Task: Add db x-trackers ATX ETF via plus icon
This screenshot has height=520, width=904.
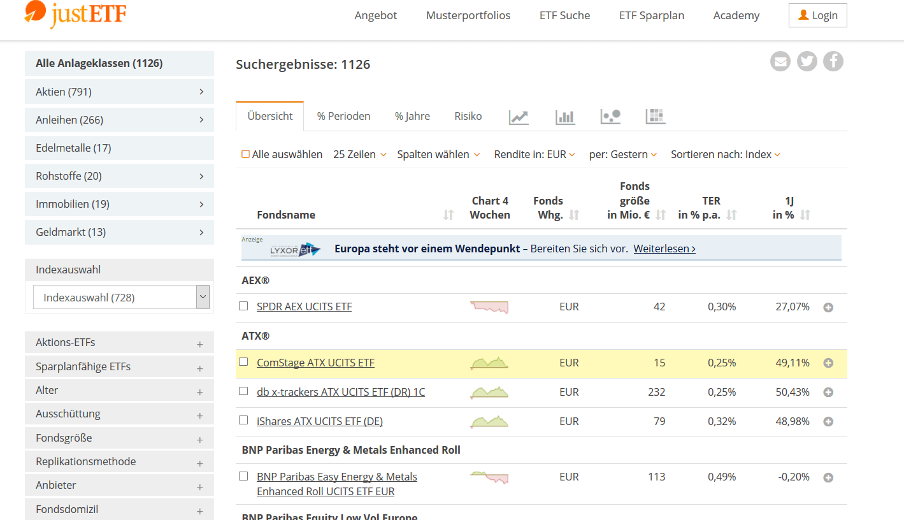Action: click(x=828, y=393)
